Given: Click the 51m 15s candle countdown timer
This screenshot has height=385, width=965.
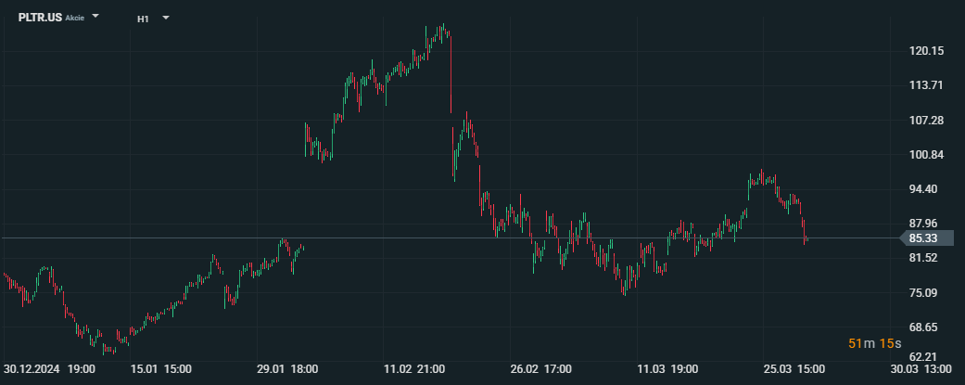Looking at the screenshot, I should click(874, 343).
